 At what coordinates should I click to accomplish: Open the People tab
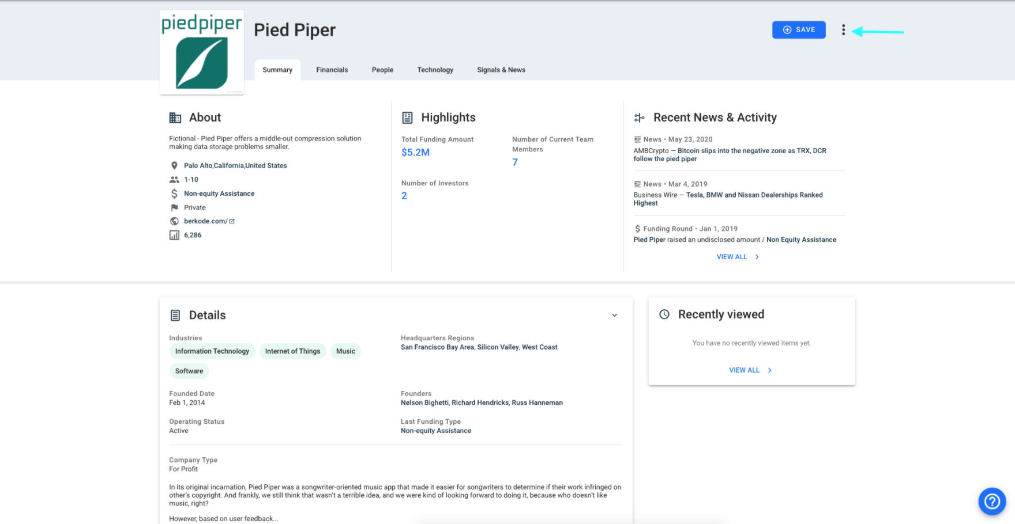(382, 70)
